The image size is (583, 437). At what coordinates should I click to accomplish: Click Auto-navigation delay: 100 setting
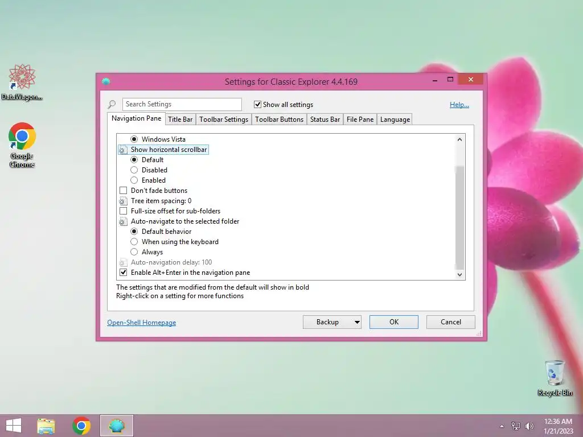(171, 262)
